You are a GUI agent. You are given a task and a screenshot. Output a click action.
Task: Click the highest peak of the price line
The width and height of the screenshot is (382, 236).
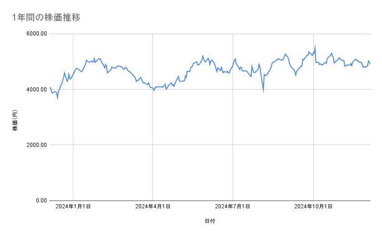click(315, 46)
